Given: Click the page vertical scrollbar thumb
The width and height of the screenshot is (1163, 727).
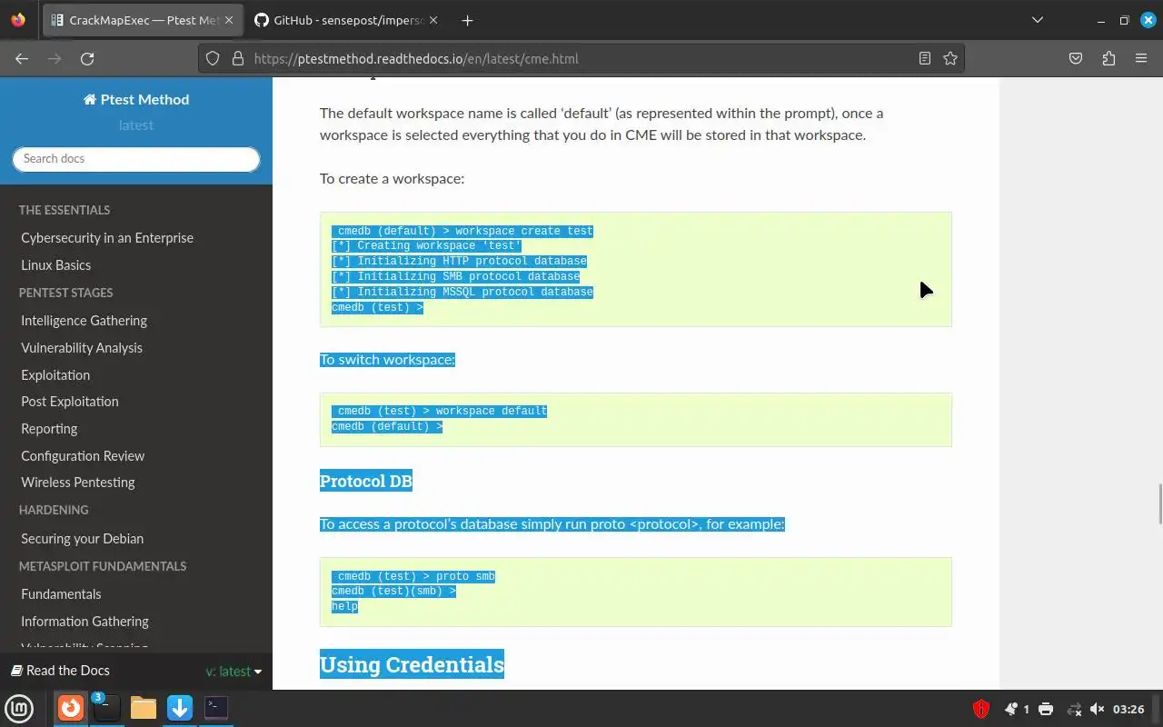Looking at the screenshot, I should tap(1159, 504).
